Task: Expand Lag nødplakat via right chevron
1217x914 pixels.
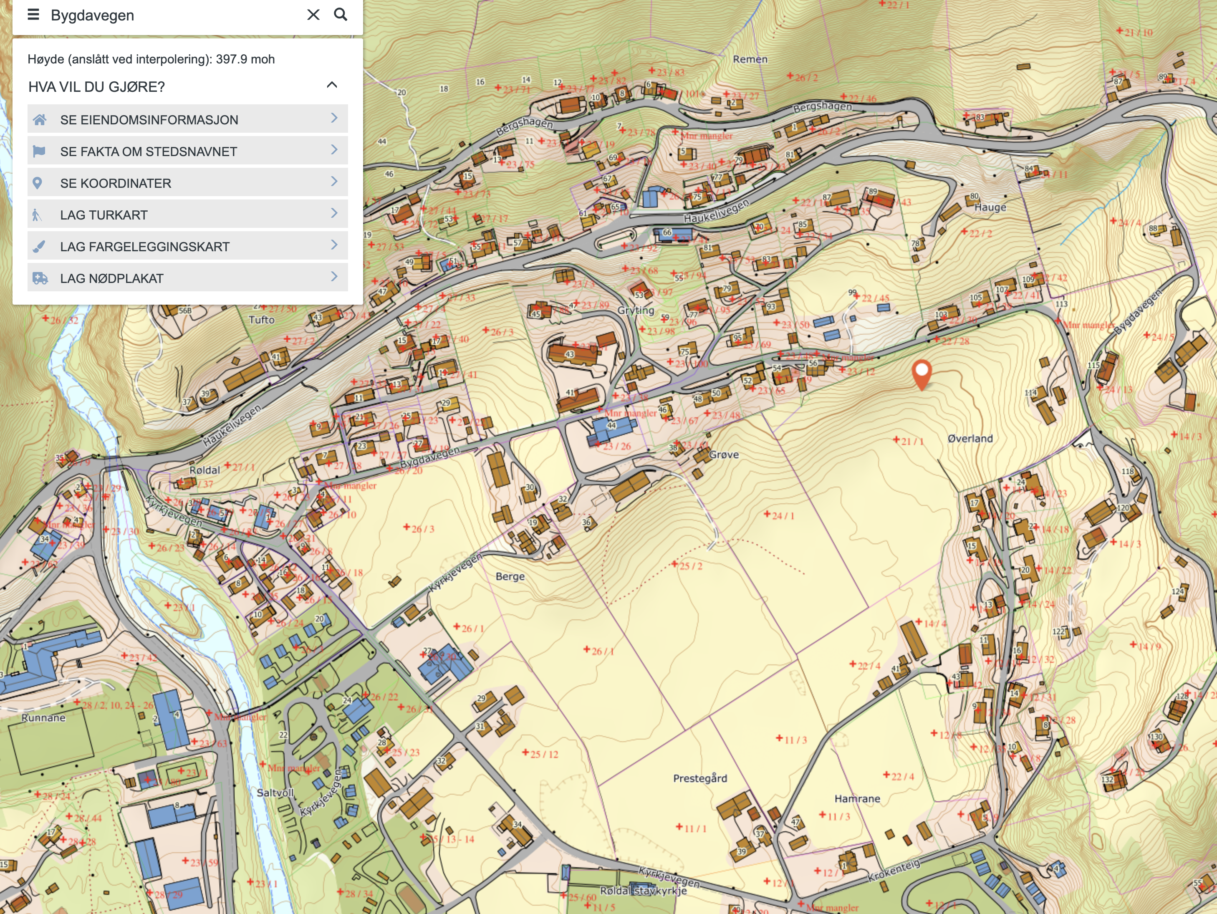Action: 334,277
